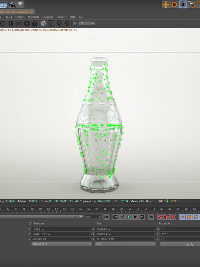
Task: Go to start of animation
Action: [x=106, y=217]
